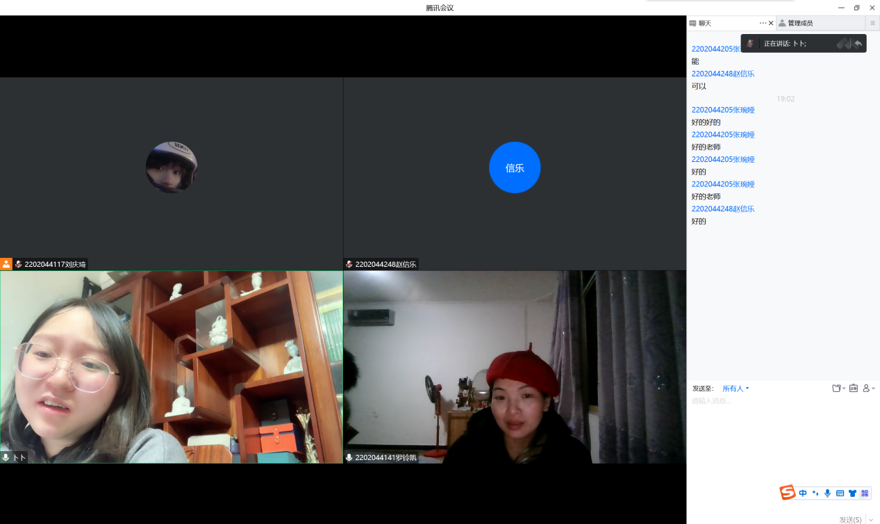Screen dimensions: 880x524
Task: Open the file send icon dropdown
Action: (838, 388)
